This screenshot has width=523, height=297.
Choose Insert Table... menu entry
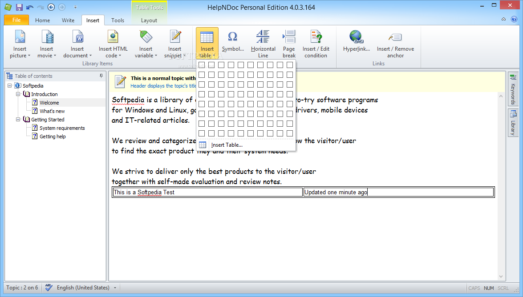(x=246, y=145)
